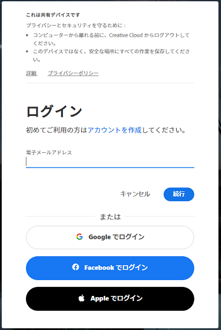Click the キャンセル button
This screenshot has width=221, height=330.
point(135,194)
